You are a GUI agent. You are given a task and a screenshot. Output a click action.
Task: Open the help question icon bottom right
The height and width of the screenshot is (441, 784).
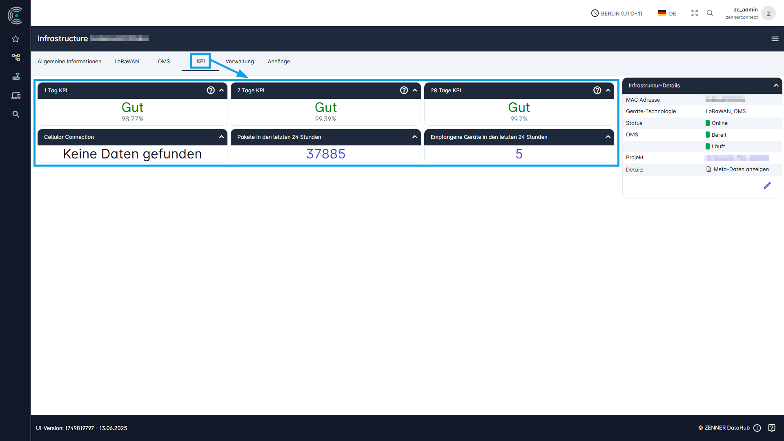[x=772, y=428]
